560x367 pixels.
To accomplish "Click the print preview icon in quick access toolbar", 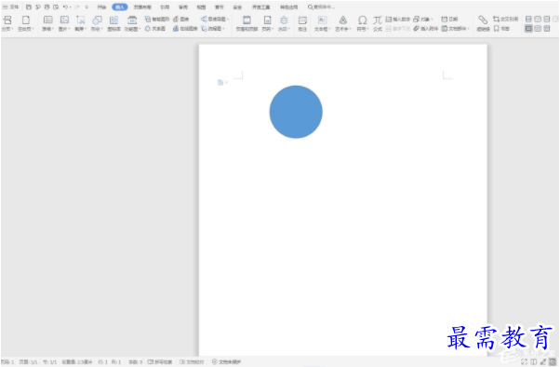I will 56,7.
